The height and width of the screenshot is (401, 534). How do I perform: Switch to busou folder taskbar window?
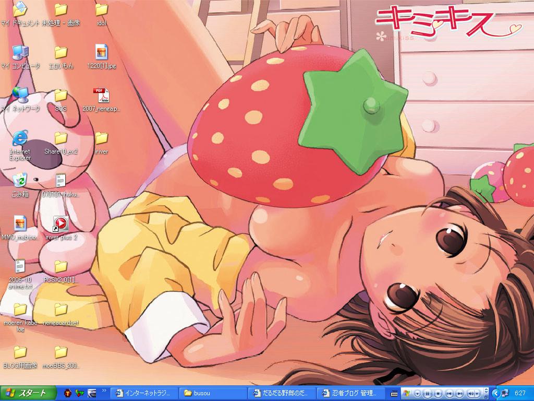[212, 393]
